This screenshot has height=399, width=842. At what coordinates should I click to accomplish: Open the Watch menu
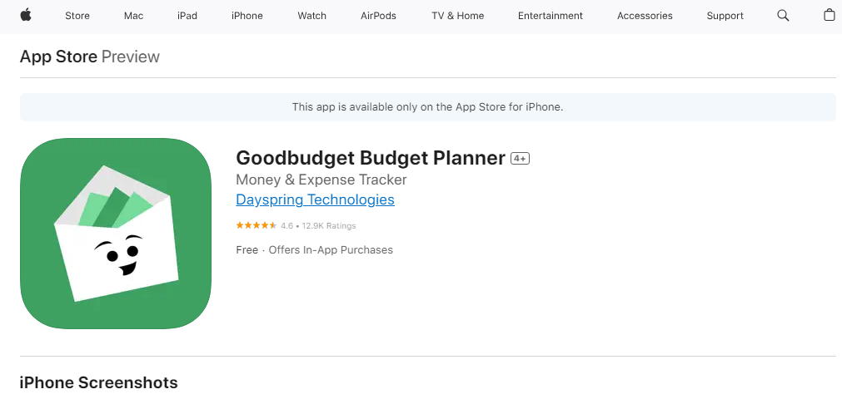tap(312, 16)
